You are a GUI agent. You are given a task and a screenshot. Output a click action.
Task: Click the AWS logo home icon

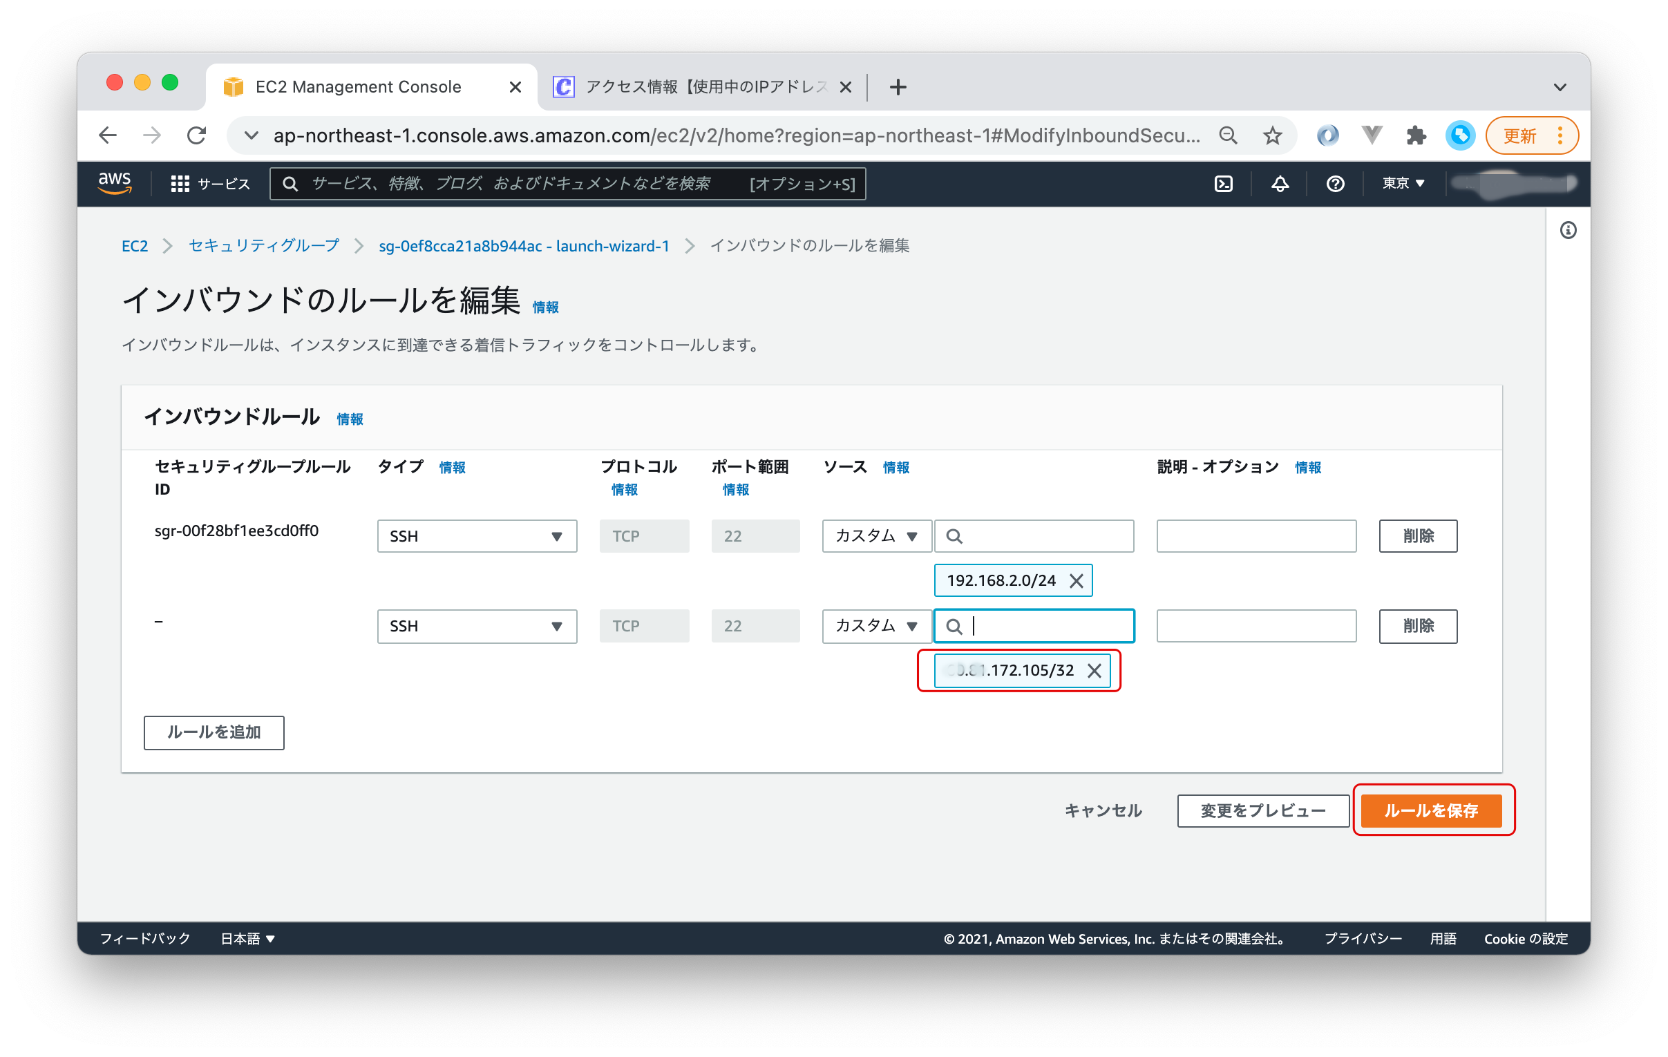pos(114,183)
